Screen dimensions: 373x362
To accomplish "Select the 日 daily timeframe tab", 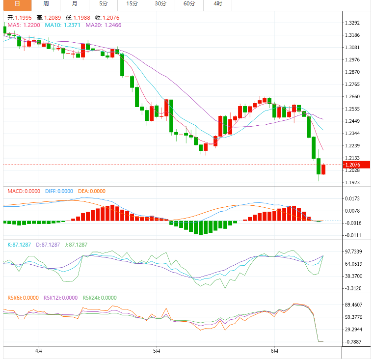I will 17,5.
